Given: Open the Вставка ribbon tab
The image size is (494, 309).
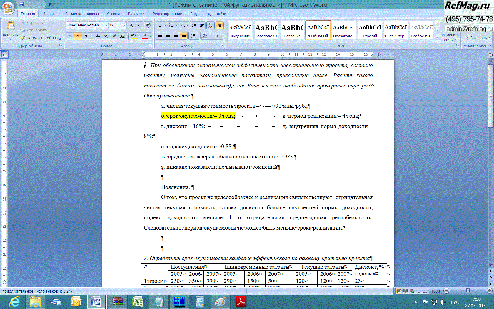Looking at the screenshot, I should [50, 14].
